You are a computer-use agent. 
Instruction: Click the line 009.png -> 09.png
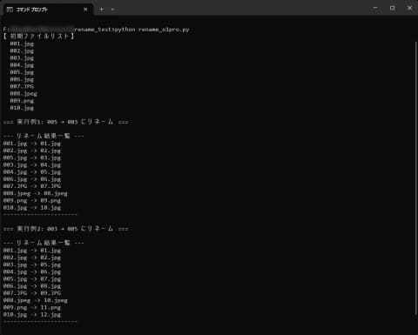(32, 200)
